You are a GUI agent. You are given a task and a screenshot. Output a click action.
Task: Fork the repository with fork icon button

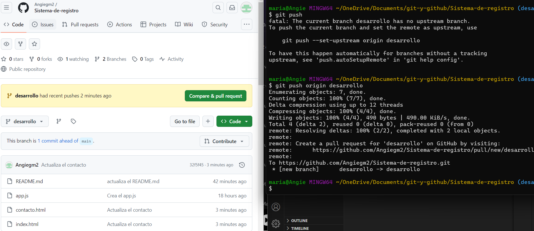pyautogui.click(x=20, y=44)
